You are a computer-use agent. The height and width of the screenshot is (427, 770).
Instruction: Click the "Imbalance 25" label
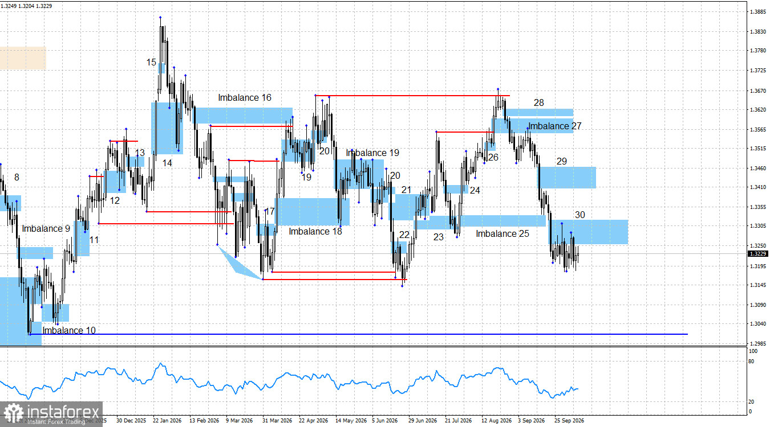click(x=502, y=234)
